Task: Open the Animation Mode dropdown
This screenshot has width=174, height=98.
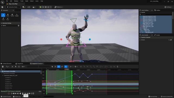Action: point(13,7)
